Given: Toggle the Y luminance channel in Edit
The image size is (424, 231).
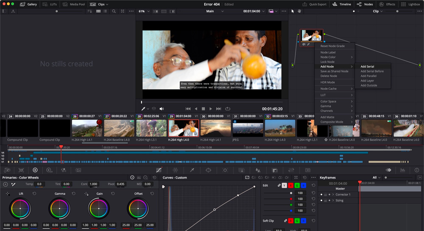Looking at the screenshot, I should pyautogui.click(x=285, y=185).
